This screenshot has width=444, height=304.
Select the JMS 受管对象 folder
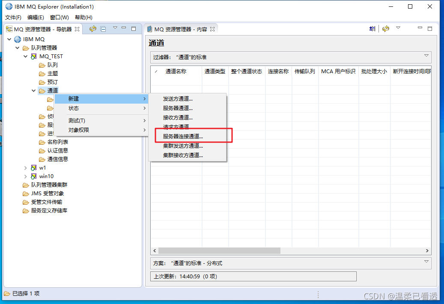(x=43, y=194)
